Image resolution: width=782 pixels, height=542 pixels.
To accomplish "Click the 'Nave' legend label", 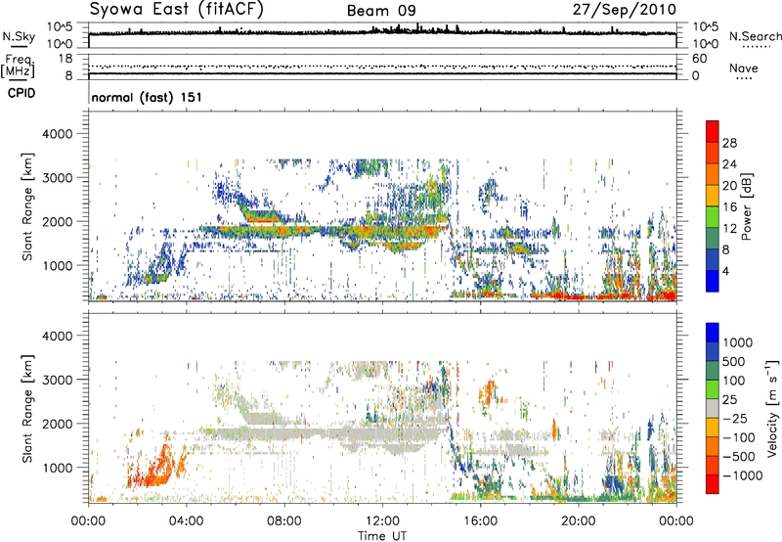I will 744,68.
